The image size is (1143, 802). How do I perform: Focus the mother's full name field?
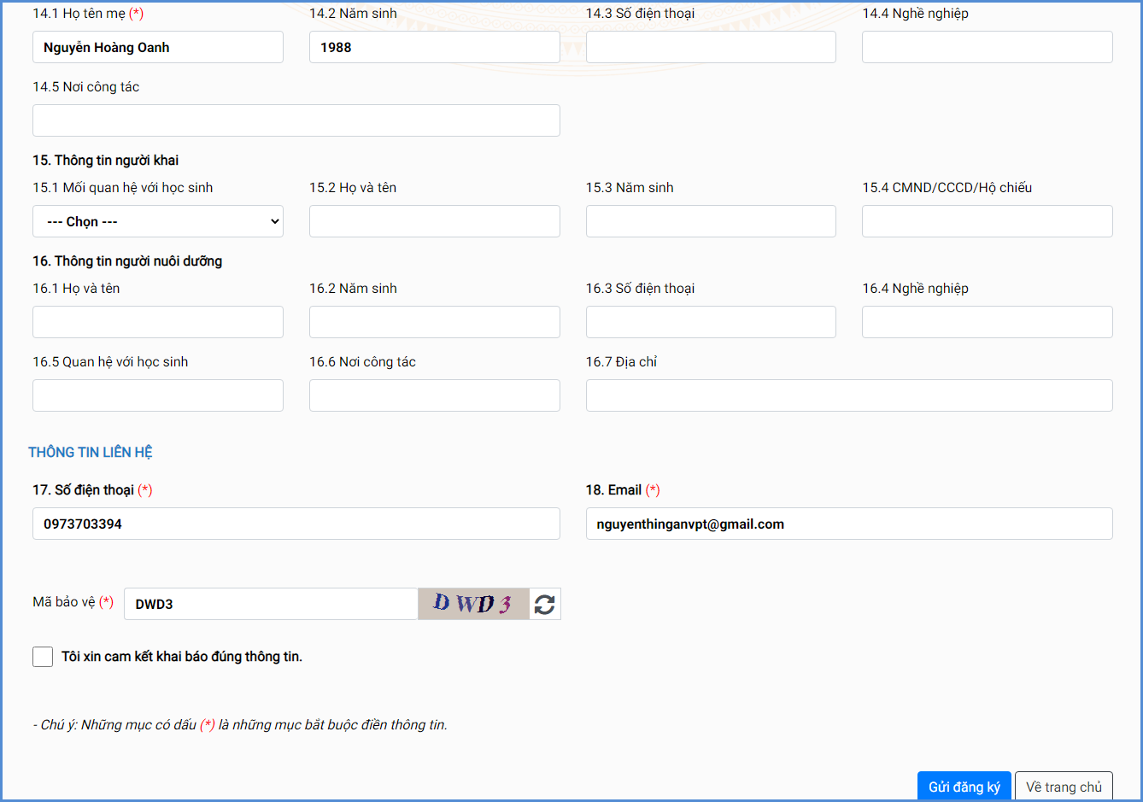tap(158, 48)
